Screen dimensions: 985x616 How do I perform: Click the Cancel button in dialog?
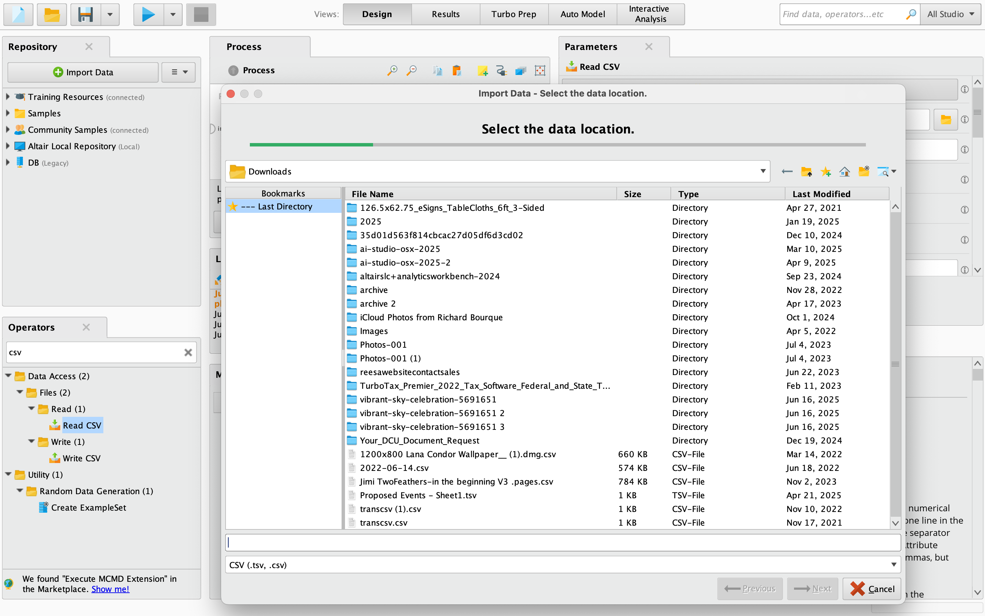click(872, 588)
